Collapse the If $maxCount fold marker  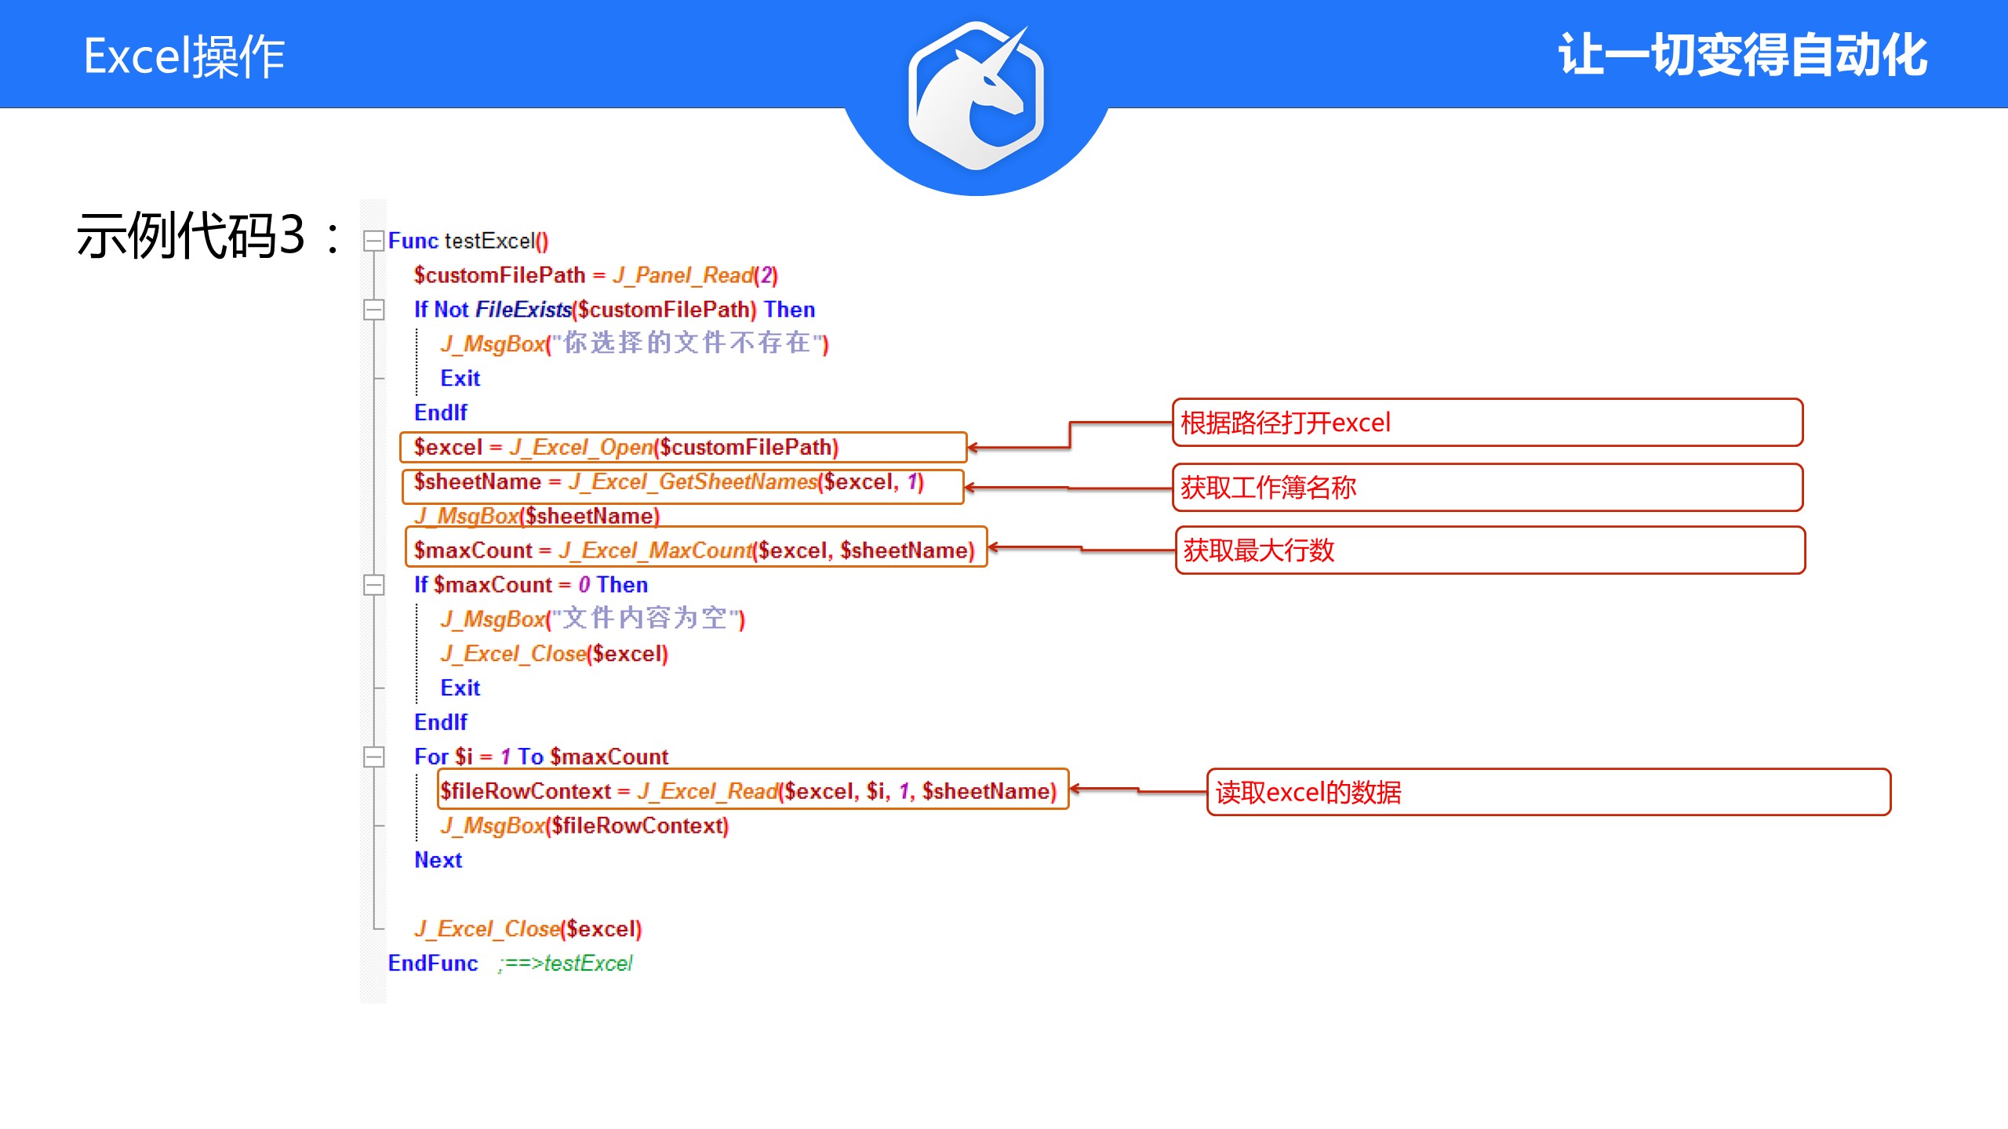[x=373, y=585]
